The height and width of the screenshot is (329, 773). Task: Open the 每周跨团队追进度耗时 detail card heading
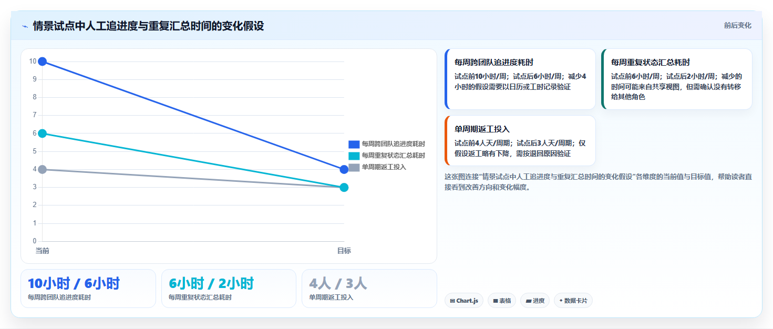click(x=494, y=62)
